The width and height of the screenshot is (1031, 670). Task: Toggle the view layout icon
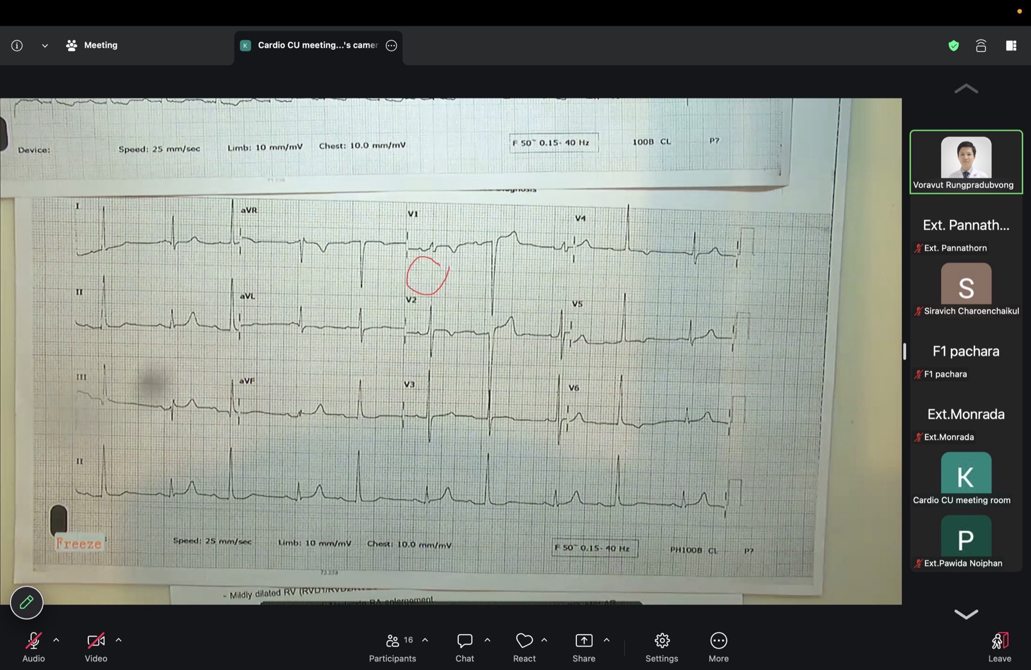[x=1011, y=46]
